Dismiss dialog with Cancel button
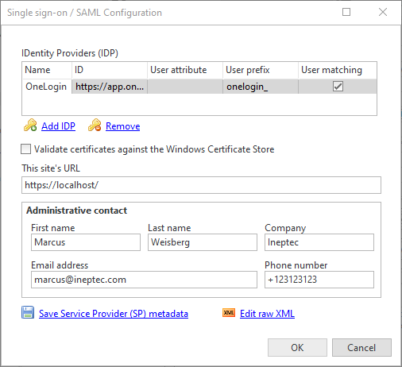Viewport: 402px width, 367px height. coord(361,347)
